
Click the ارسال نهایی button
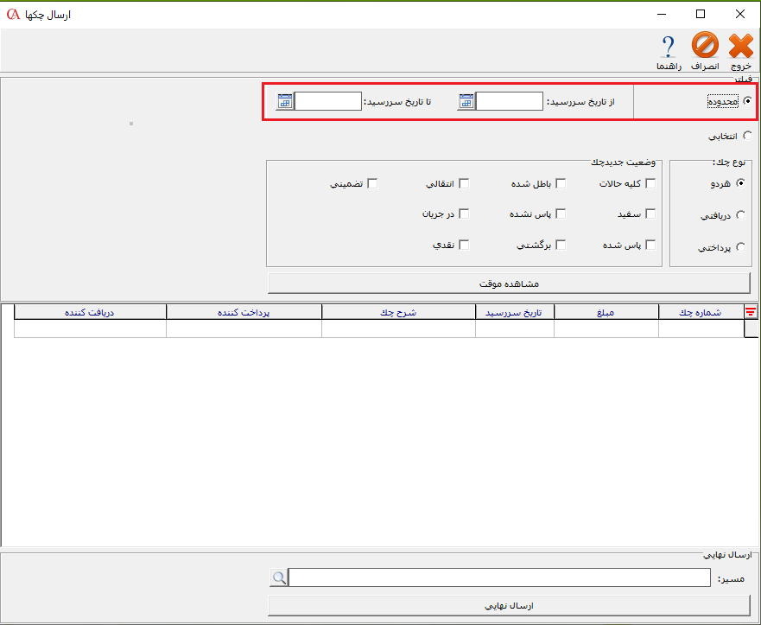tap(509, 605)
